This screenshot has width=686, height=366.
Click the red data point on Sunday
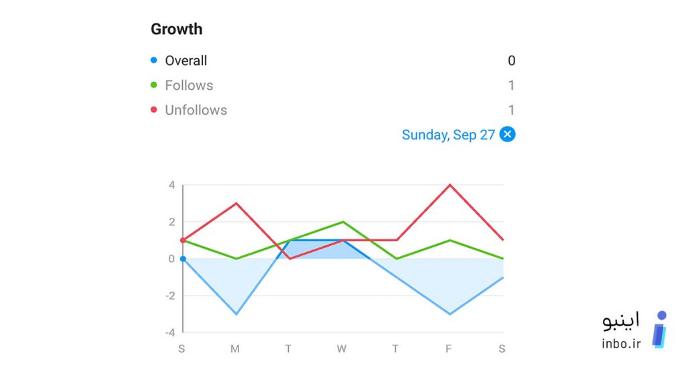click(x=183, y=241)
